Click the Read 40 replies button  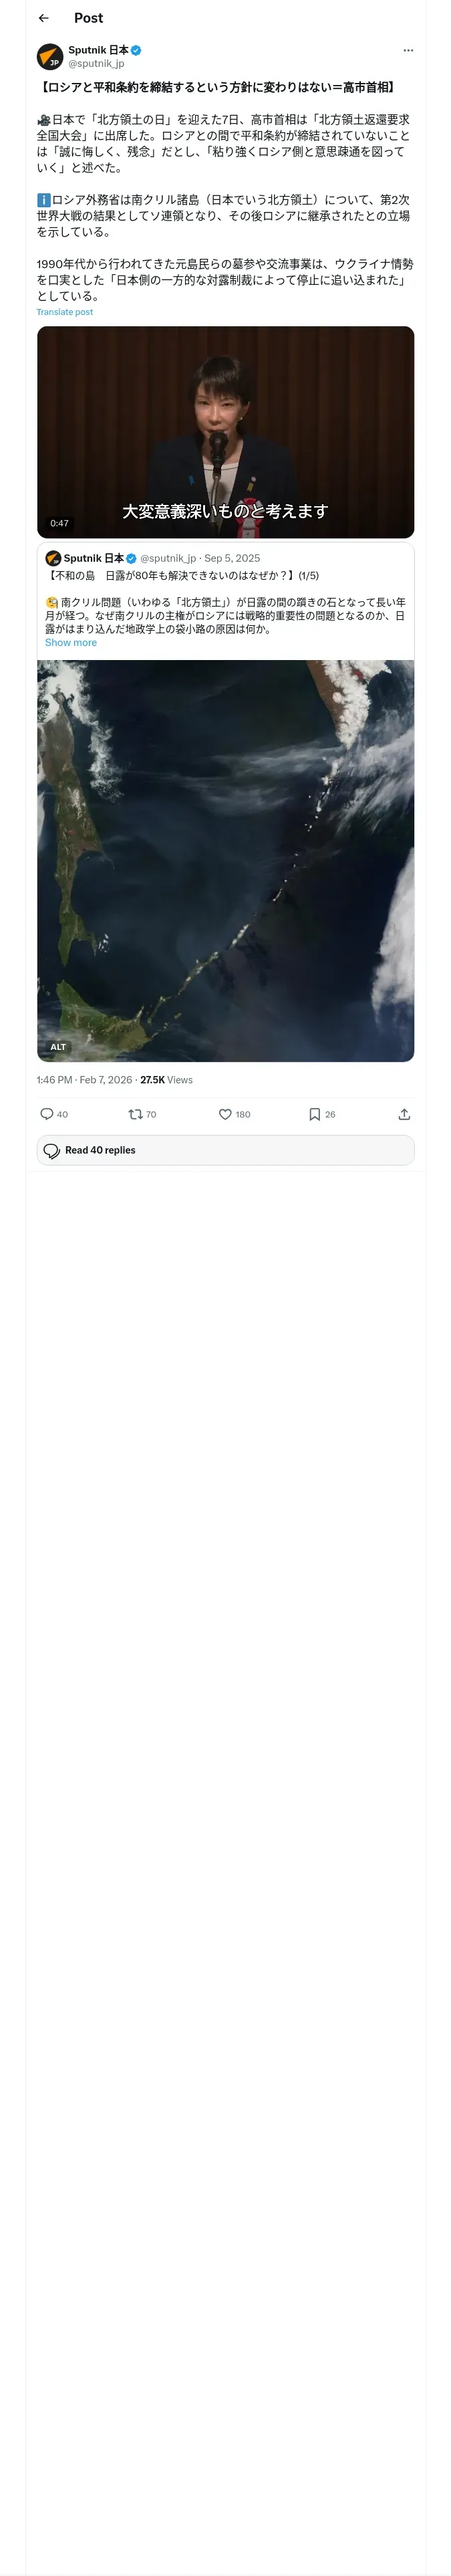click(x=225, y=1150)
